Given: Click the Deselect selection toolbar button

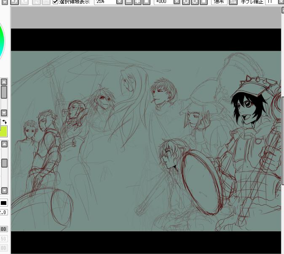Looking at the screenshot, I should click(36, 2).
